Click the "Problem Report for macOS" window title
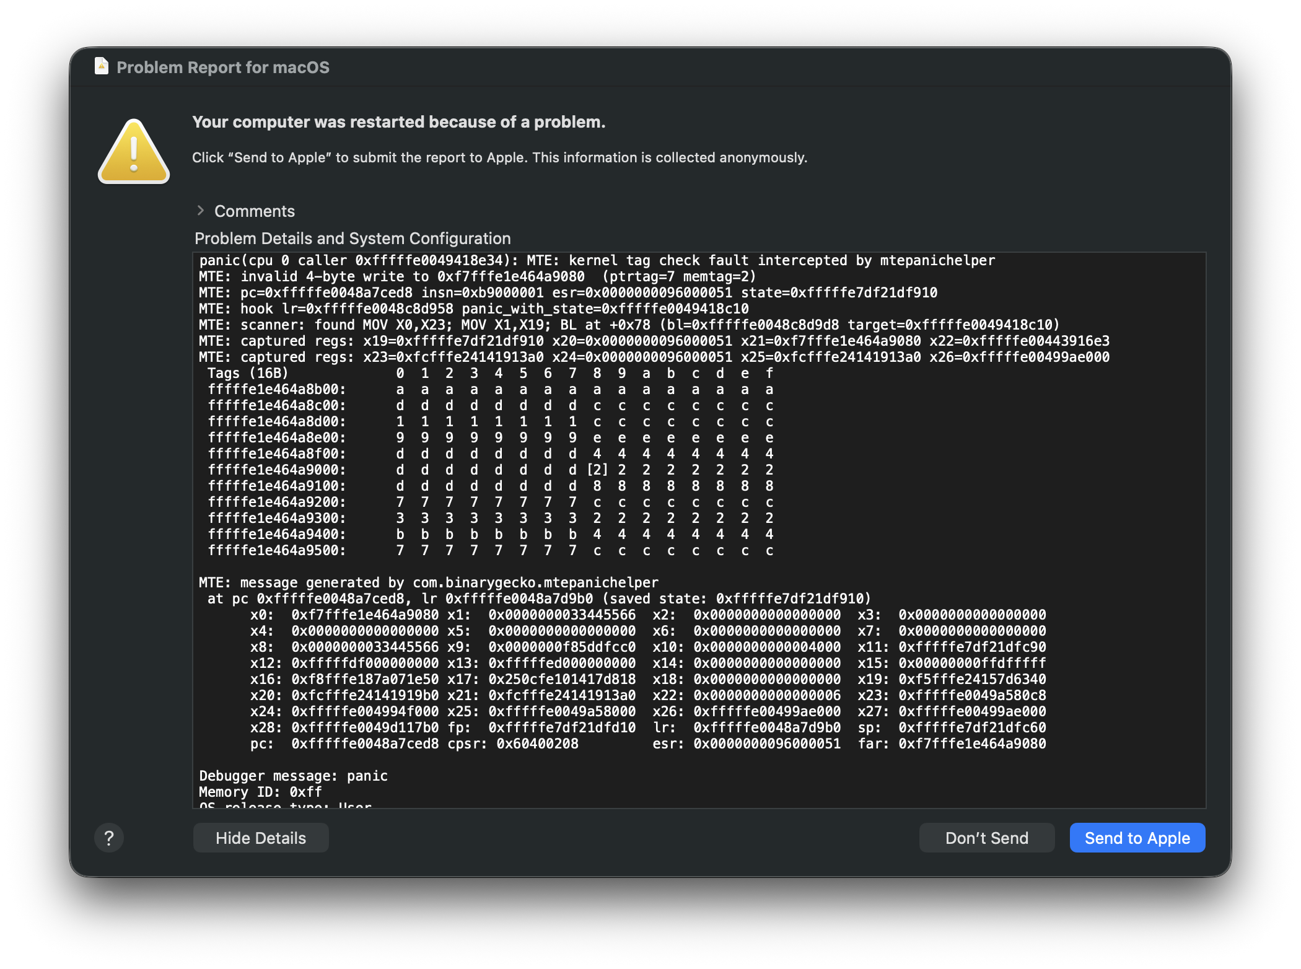Viewport: 1301px width, 969px height. point(223,67)
